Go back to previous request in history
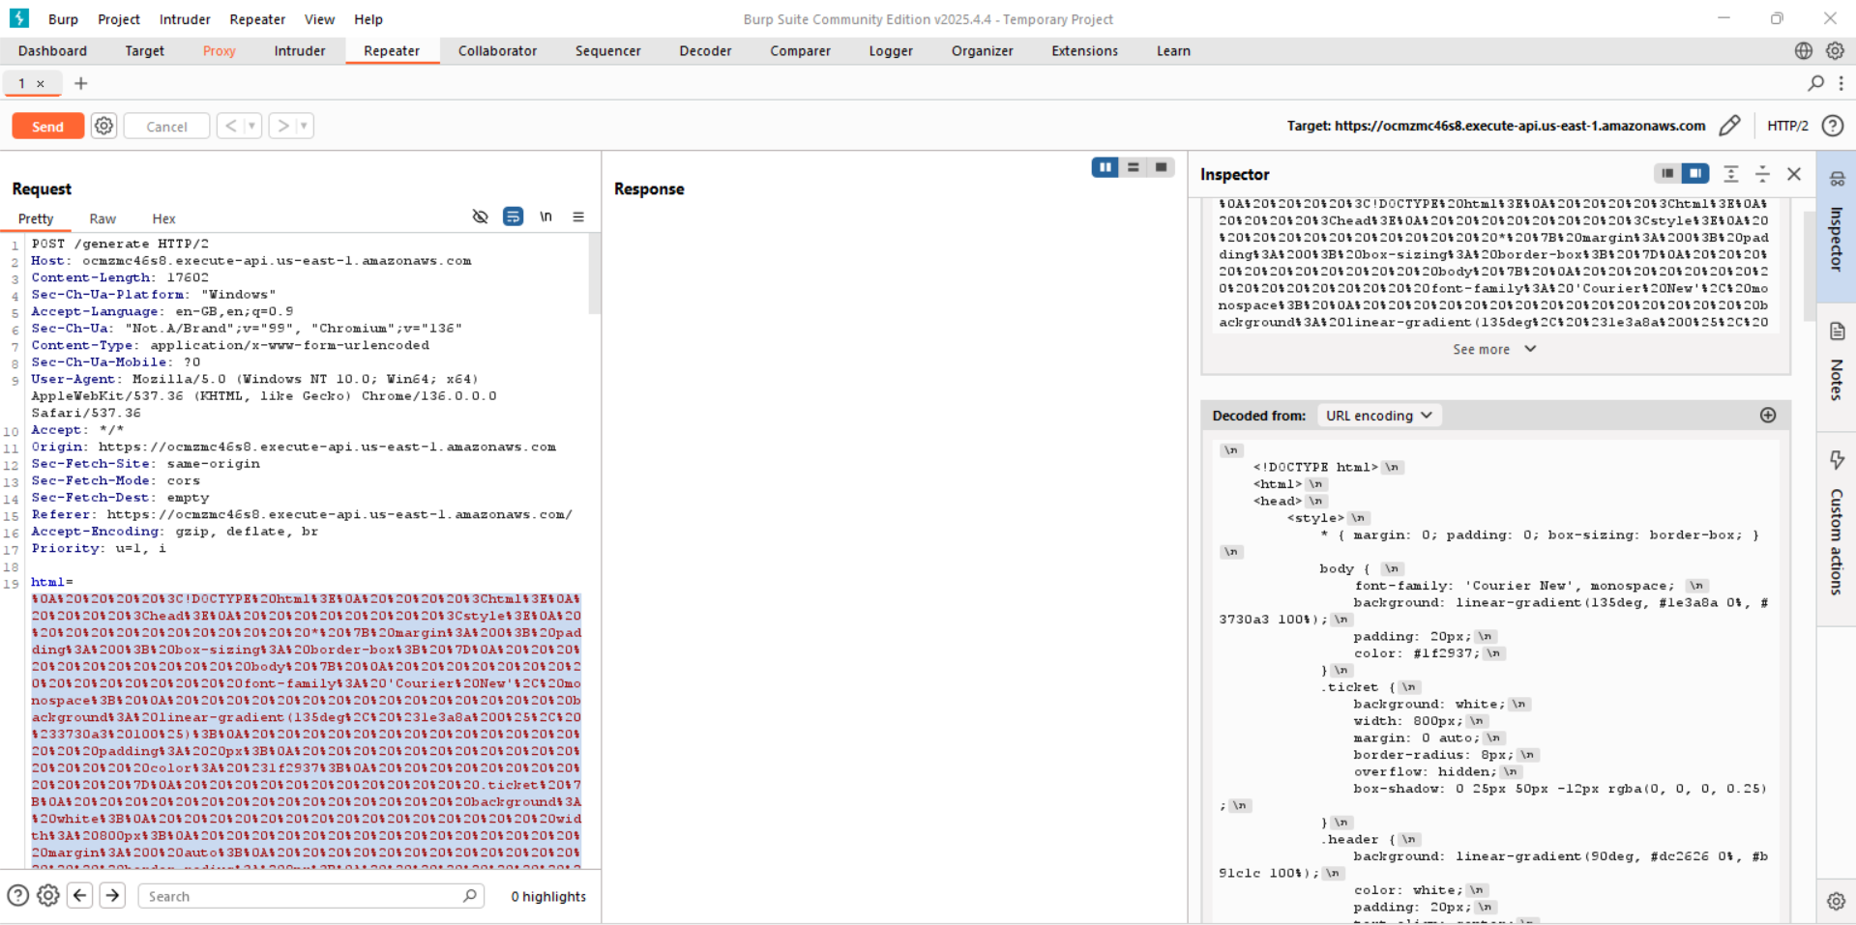1856x925 pixels. (230, 126)
